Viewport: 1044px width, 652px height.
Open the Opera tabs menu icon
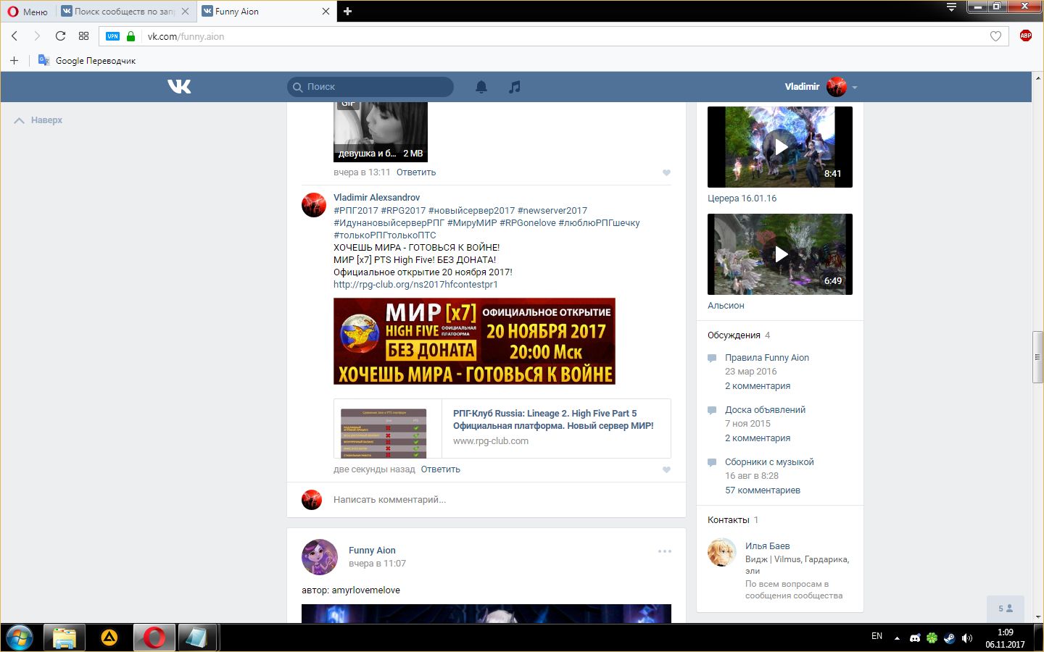pyautogui.click(x=951, y=7)
